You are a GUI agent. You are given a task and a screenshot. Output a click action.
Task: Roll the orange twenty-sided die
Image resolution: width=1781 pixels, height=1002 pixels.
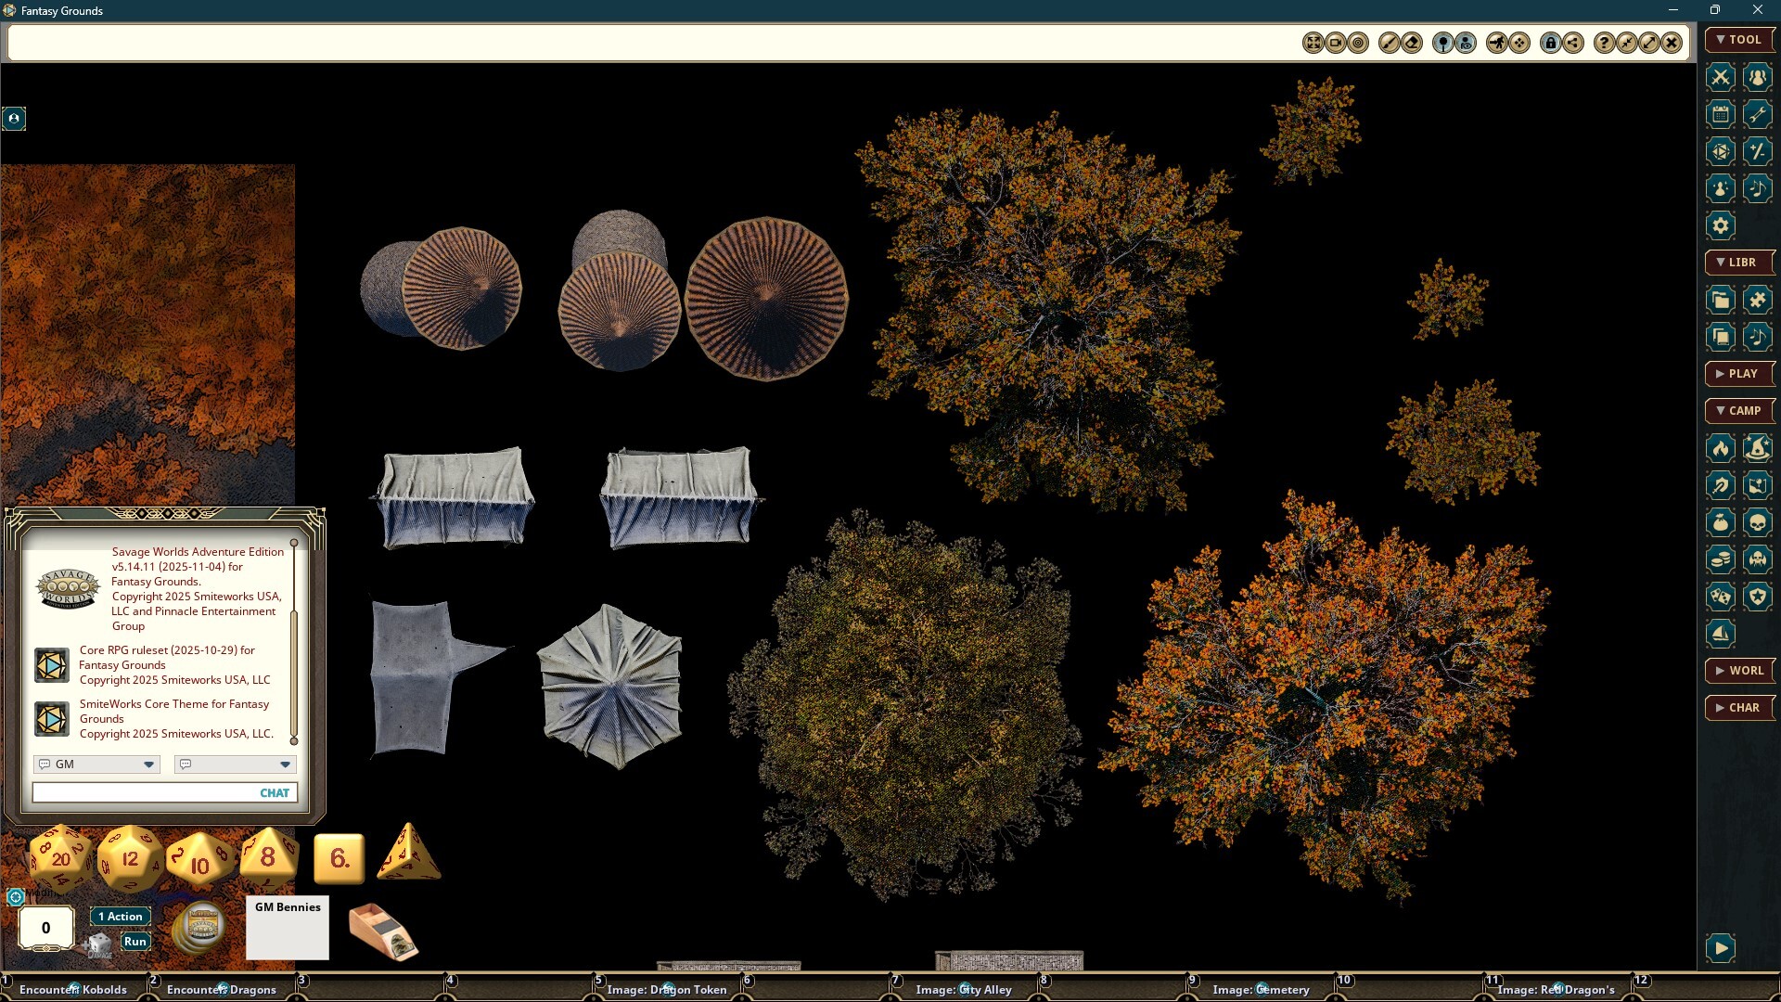[60, 858]
